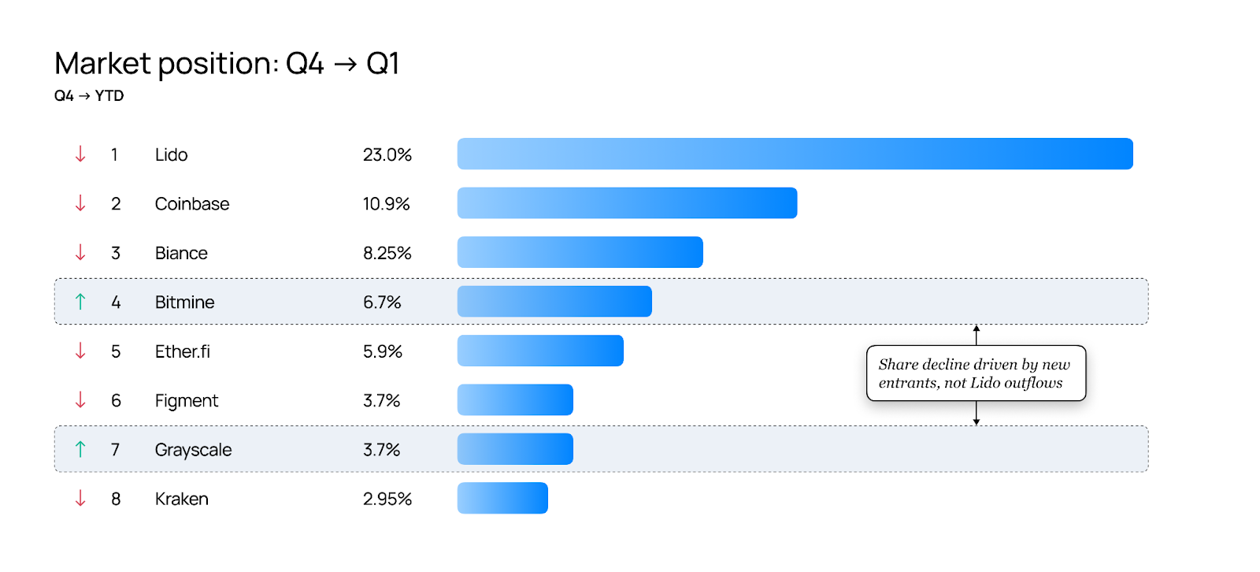Click the red down arrow beside Biance
Viewport: 1260px width, 572px height.
[80, 253]
